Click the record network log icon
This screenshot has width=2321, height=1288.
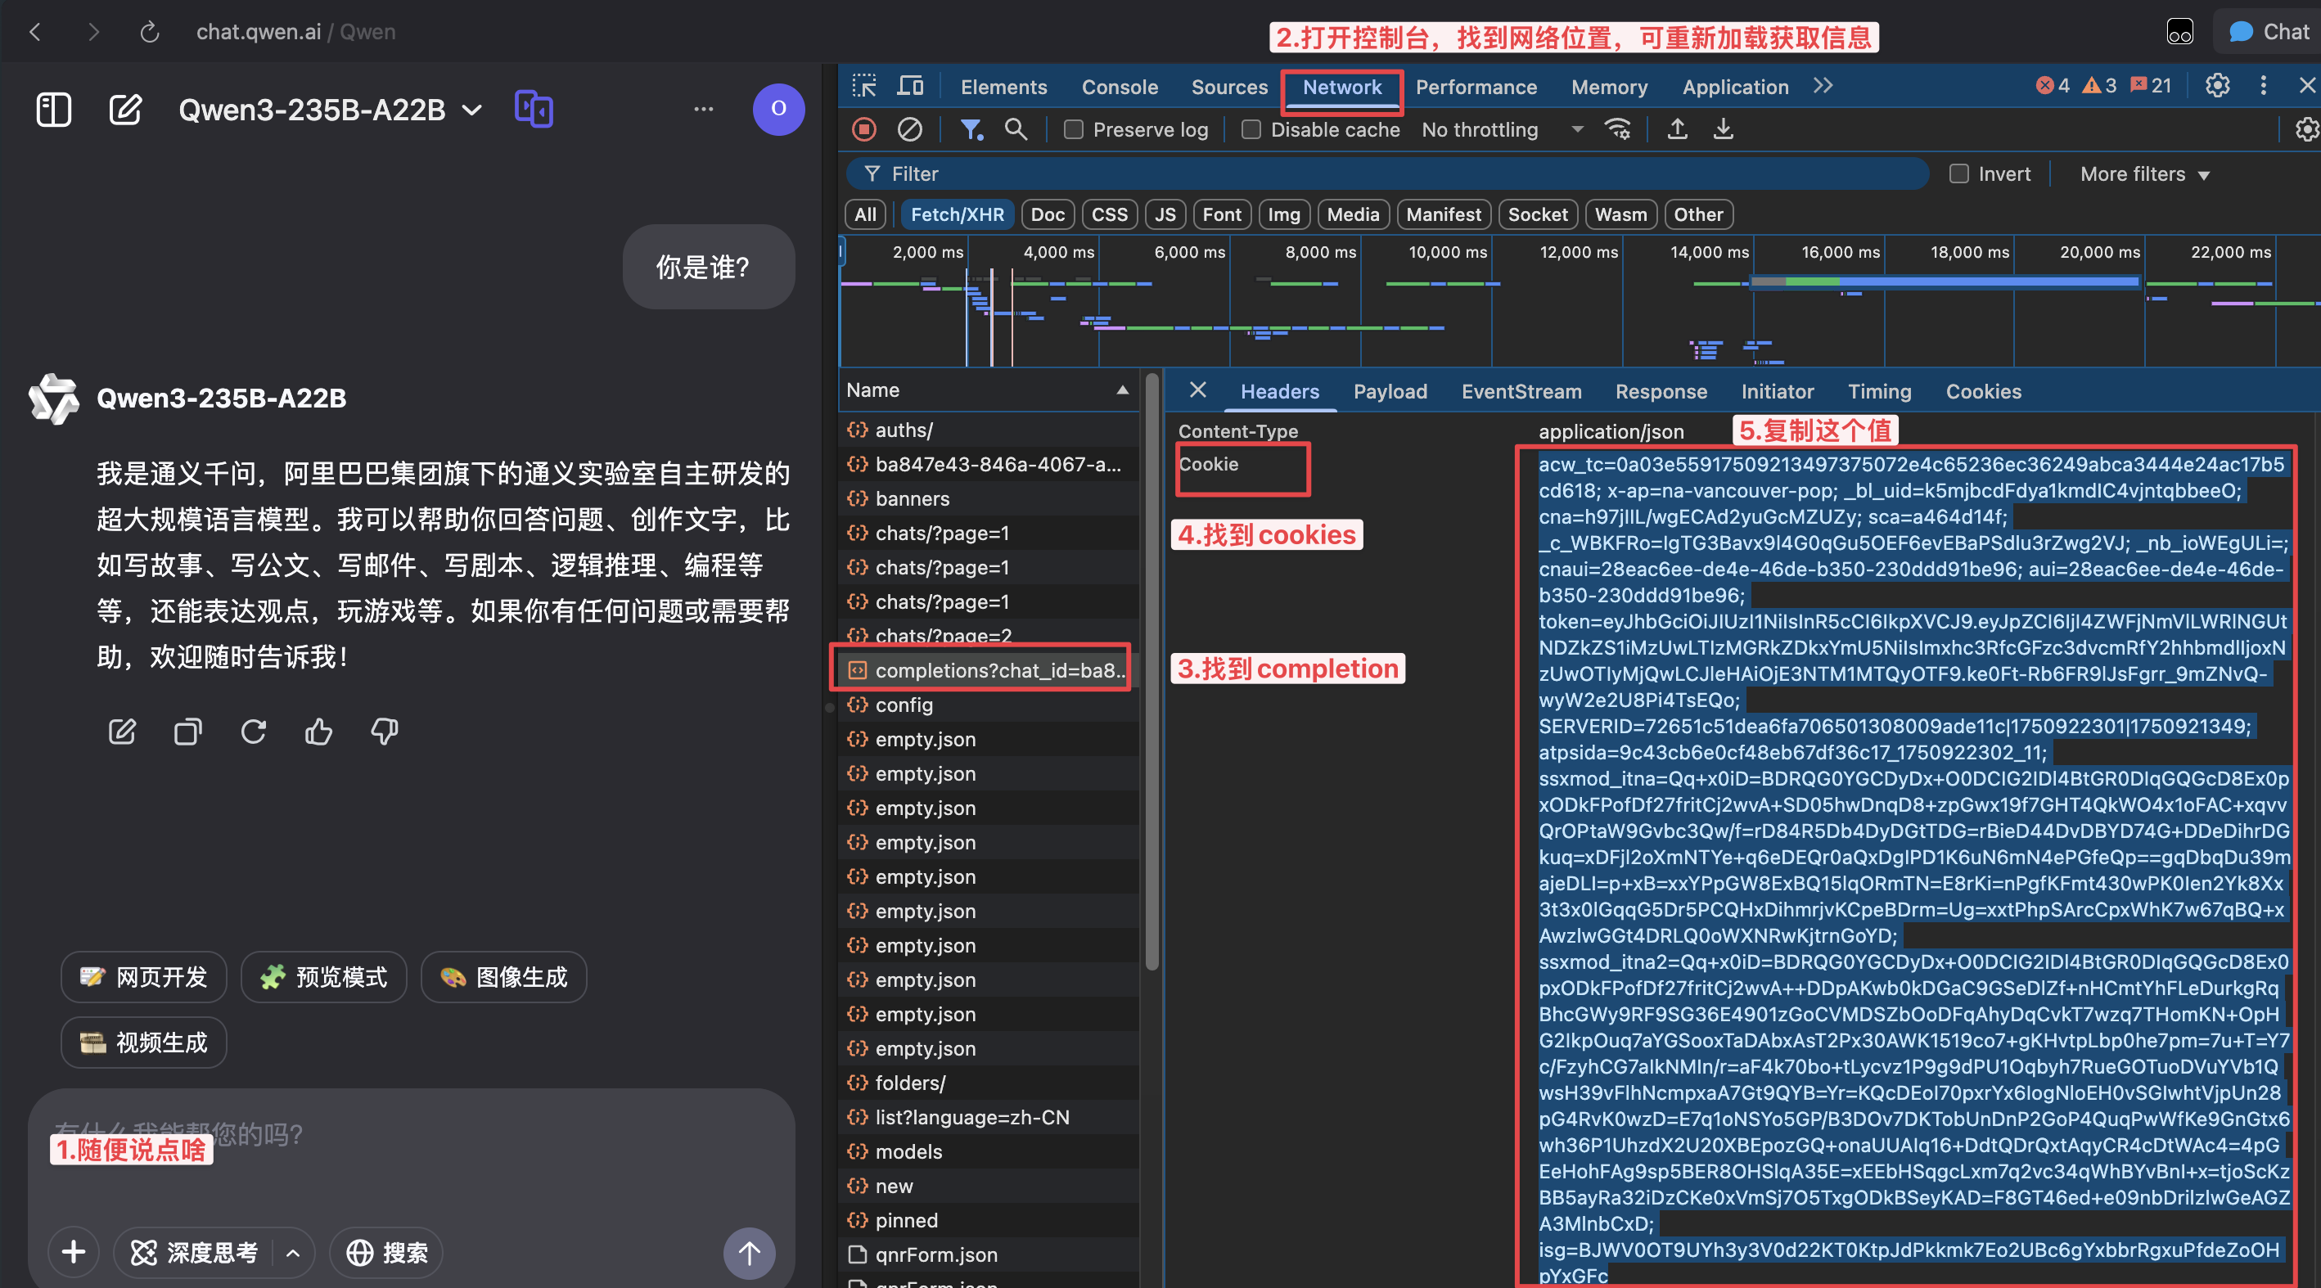pyautogui.click(x=864, y=130)
